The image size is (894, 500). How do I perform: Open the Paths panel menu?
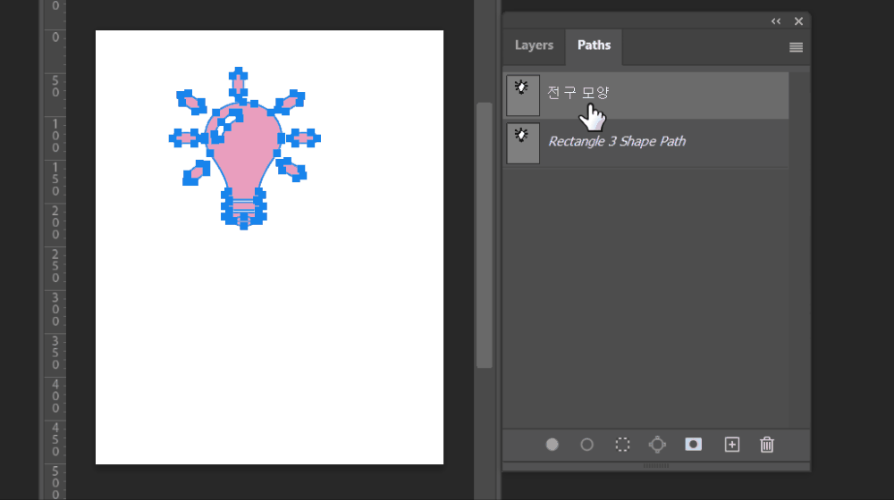click(796, 47)
